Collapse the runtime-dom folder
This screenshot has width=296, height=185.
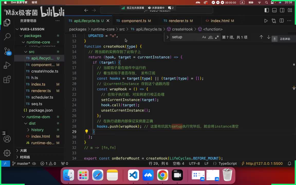(x=23, y=117)
